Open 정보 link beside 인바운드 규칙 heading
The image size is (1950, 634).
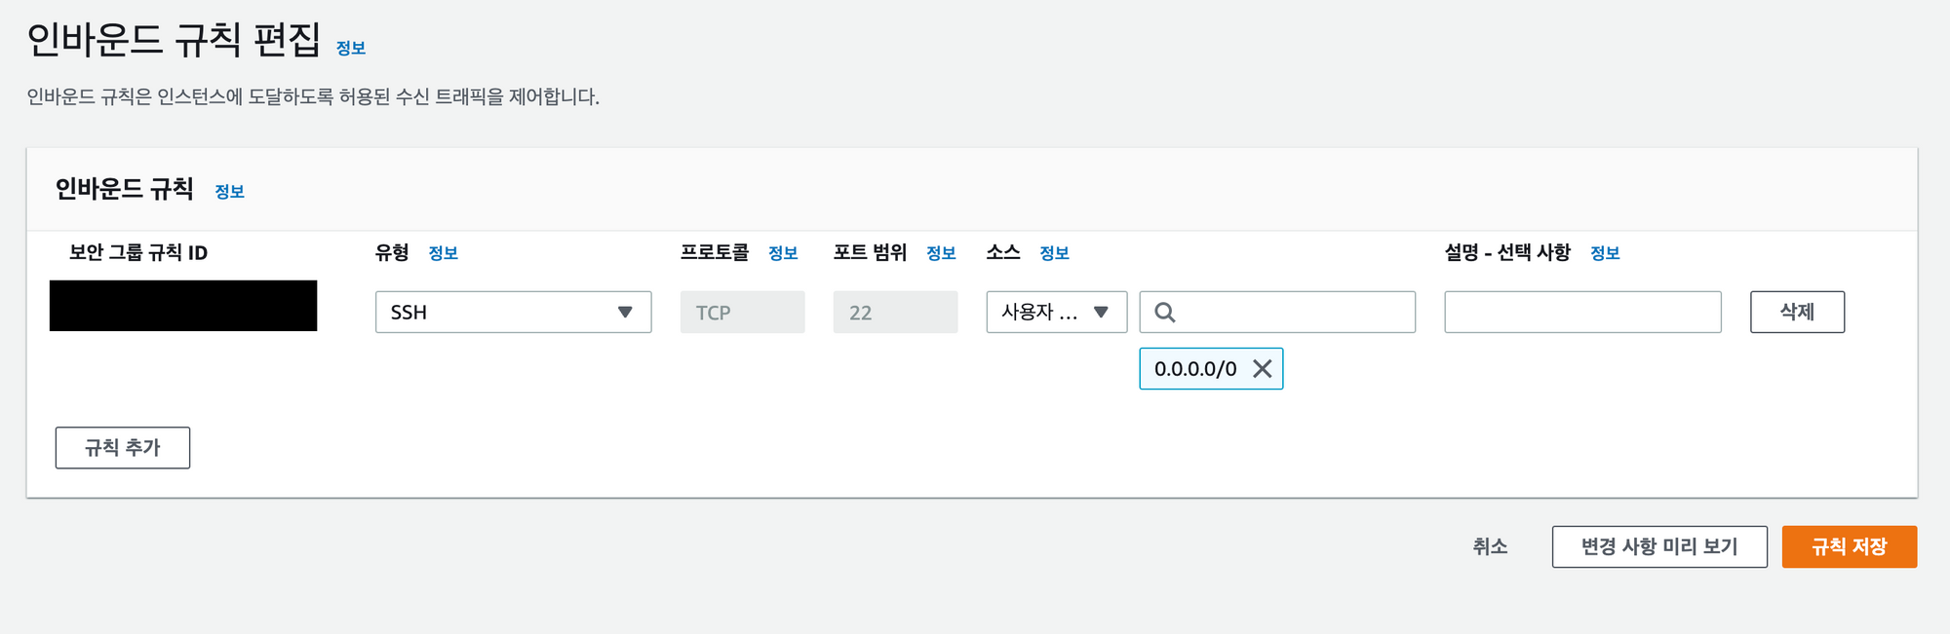(x=229, y=192)
